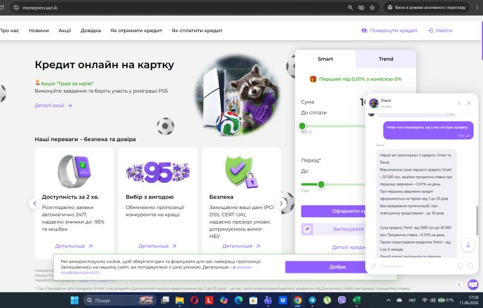Image resolution: width=483 pixels, height=308 pixels.
Task: Click the 'Повернути кредит' link
Action: click(x=389, y=31)
